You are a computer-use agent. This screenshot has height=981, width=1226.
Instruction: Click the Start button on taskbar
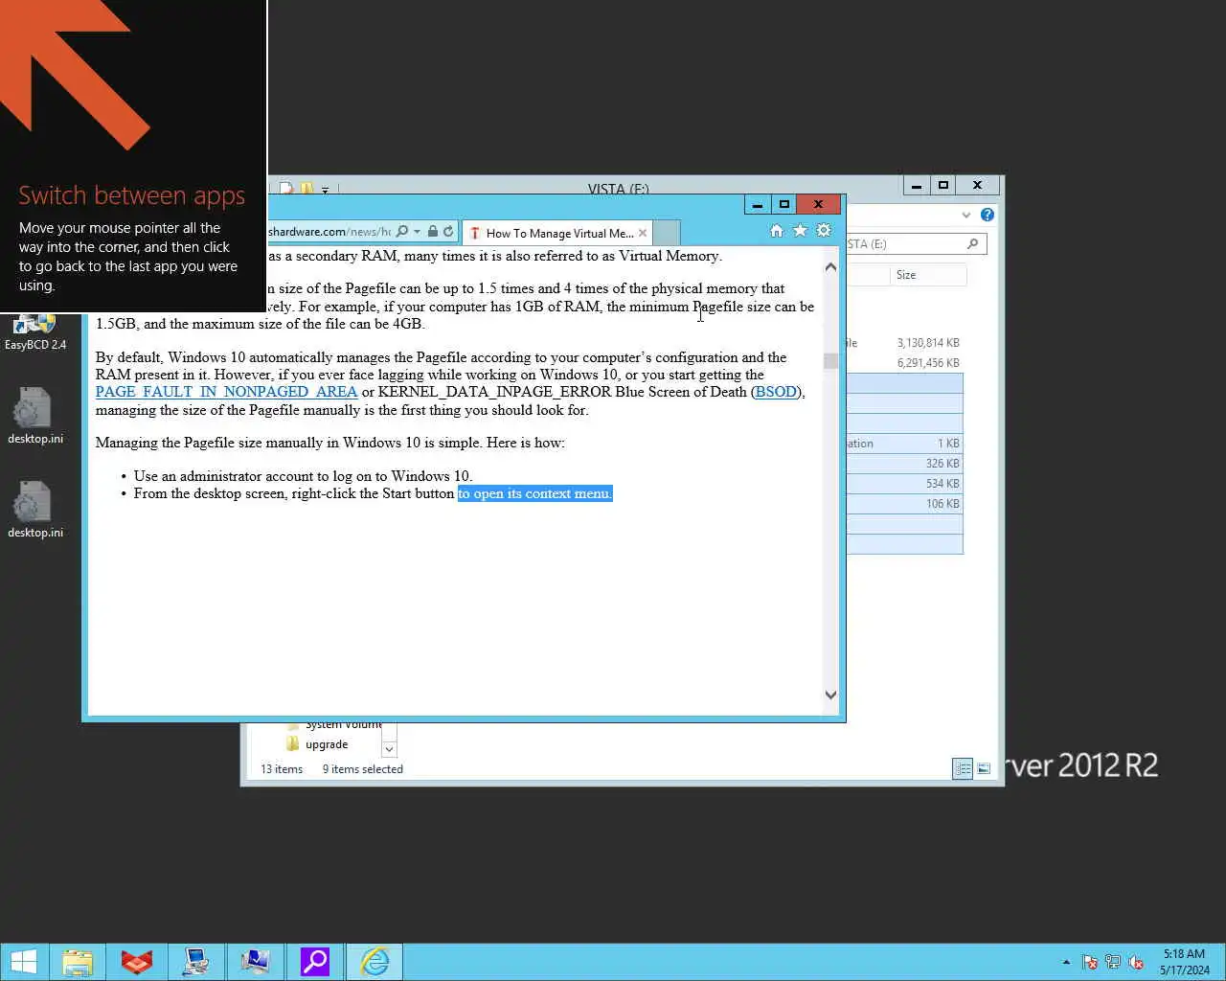23,962
